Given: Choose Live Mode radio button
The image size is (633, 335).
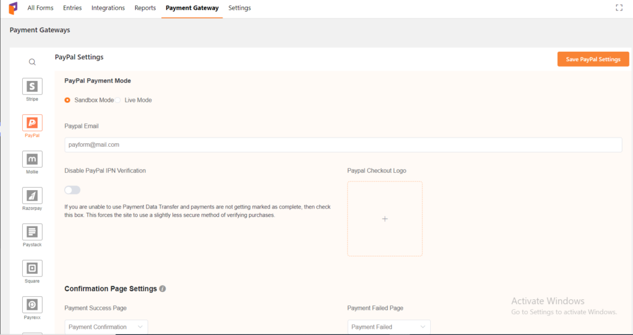Looking at the screenshot, I should click(117, 100).
